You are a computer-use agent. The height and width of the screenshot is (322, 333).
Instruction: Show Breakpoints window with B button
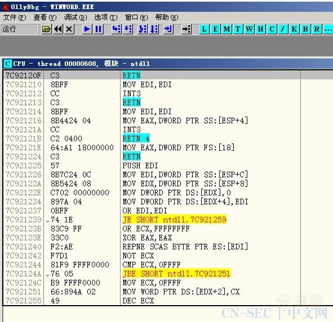pyautogui.click(x=305, y=29)
